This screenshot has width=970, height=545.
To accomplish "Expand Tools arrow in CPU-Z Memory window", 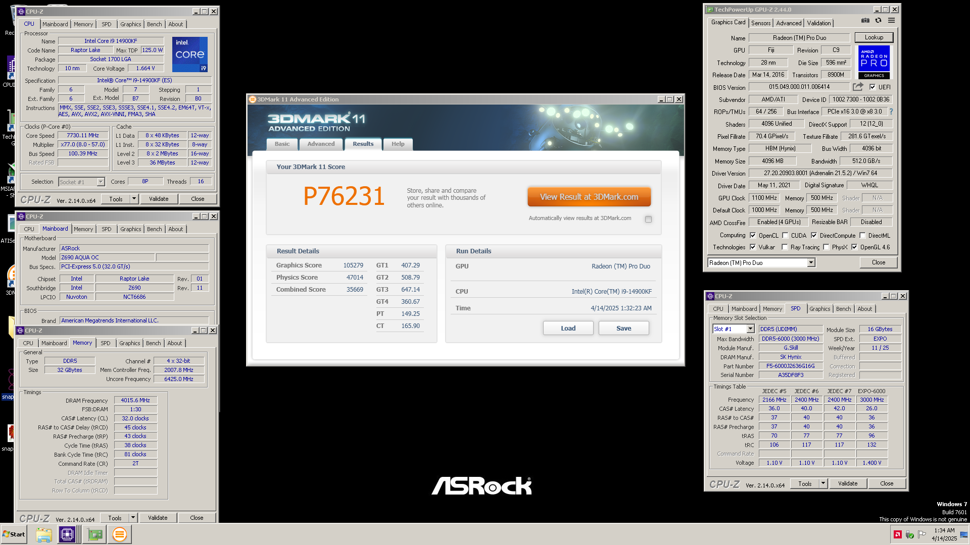I will (x=133, y=518).
